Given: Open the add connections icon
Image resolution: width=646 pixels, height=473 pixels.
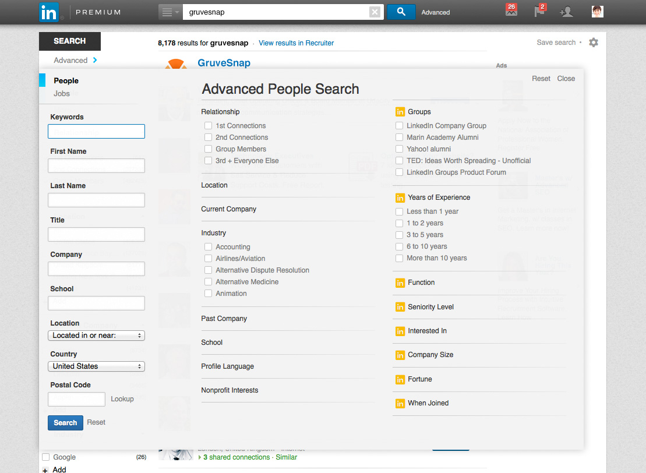Looking at the screenshot, I should point(566,12).
